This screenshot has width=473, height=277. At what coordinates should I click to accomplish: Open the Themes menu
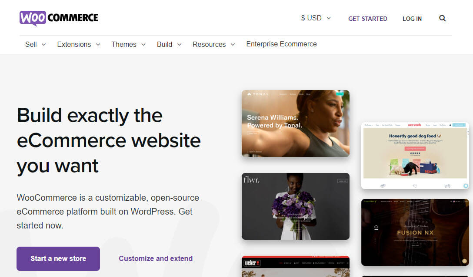[123, 45]
